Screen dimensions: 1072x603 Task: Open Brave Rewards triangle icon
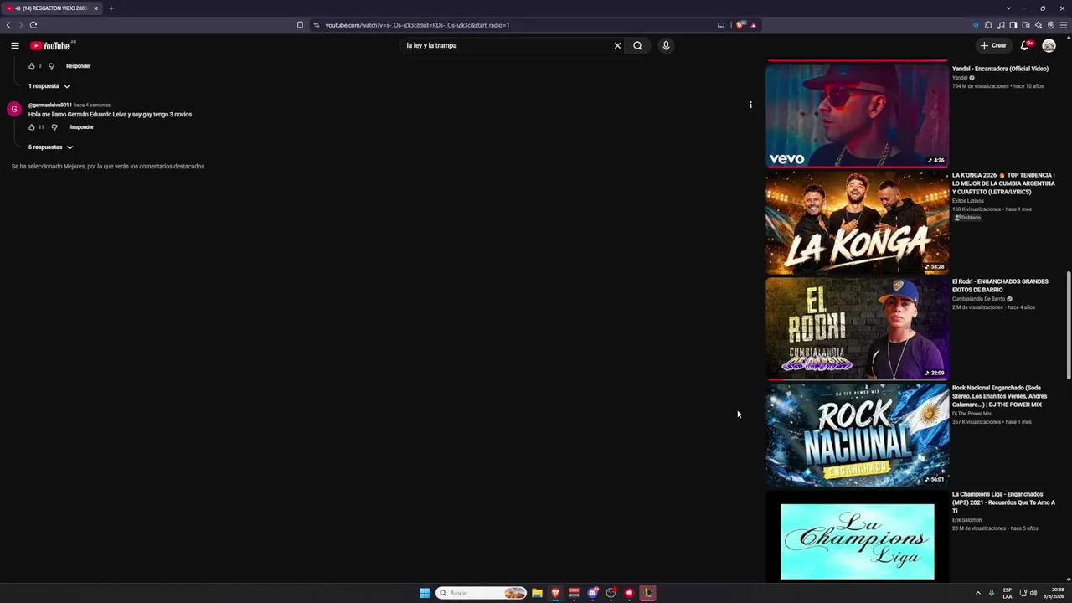click(753, 25)
